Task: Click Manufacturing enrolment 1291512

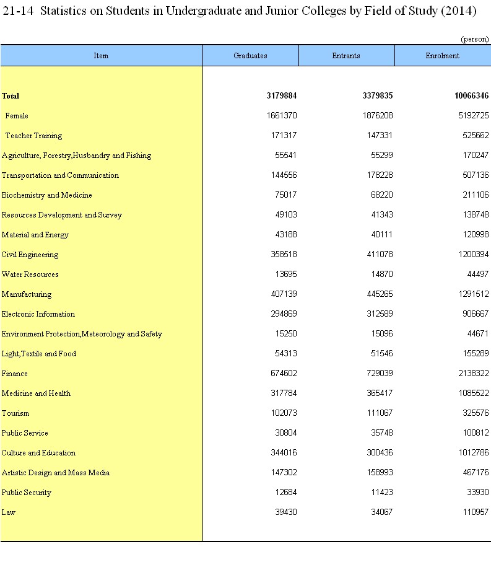Action: (x=474, y=294)
